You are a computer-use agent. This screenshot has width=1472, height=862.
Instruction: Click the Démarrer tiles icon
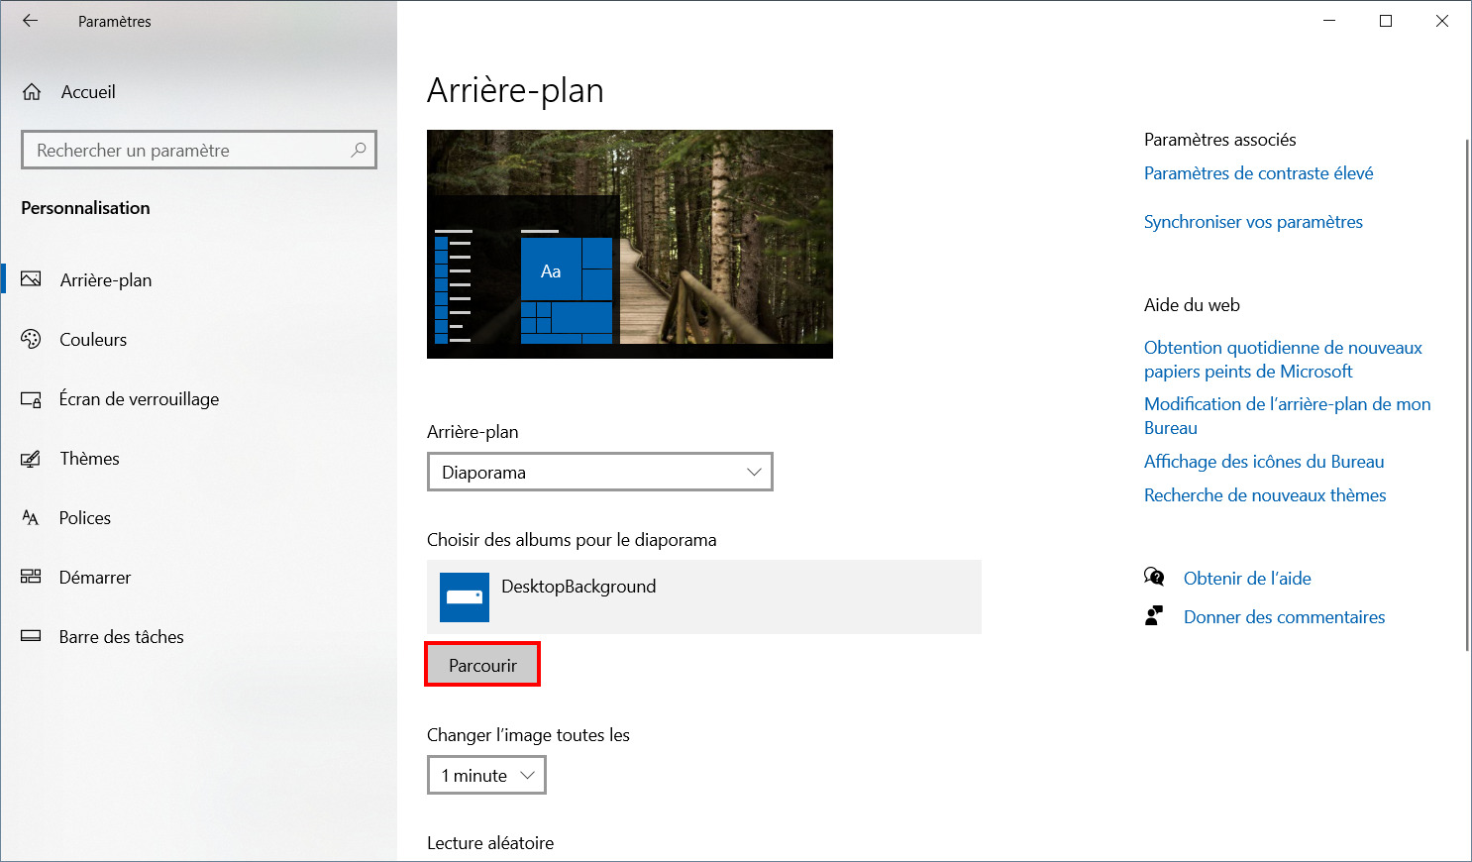click(x=31, y=577)
